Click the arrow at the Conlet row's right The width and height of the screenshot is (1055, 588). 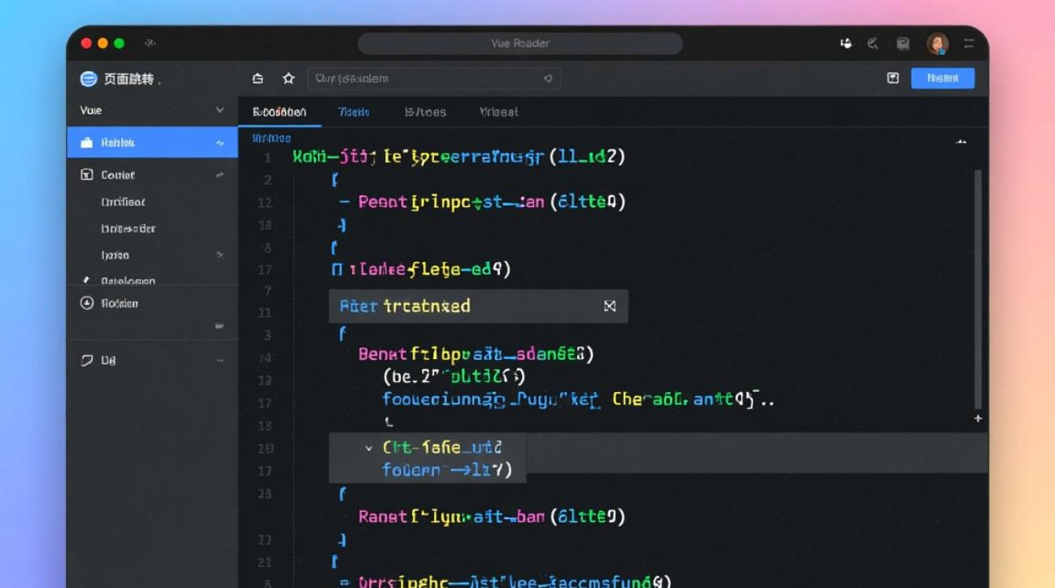point(219,176)
